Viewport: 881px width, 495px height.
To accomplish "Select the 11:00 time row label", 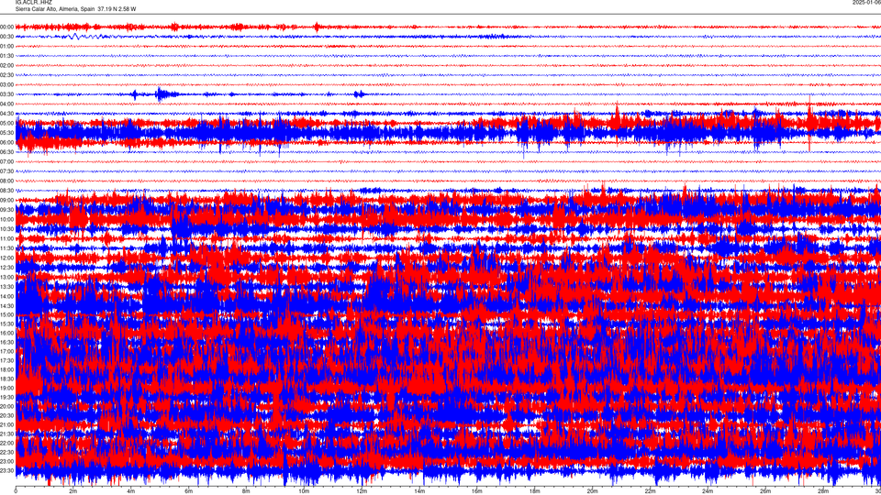I will click(6, 239).
